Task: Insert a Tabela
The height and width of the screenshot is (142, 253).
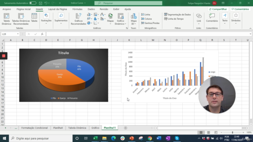Action: [x=34, y=18]
